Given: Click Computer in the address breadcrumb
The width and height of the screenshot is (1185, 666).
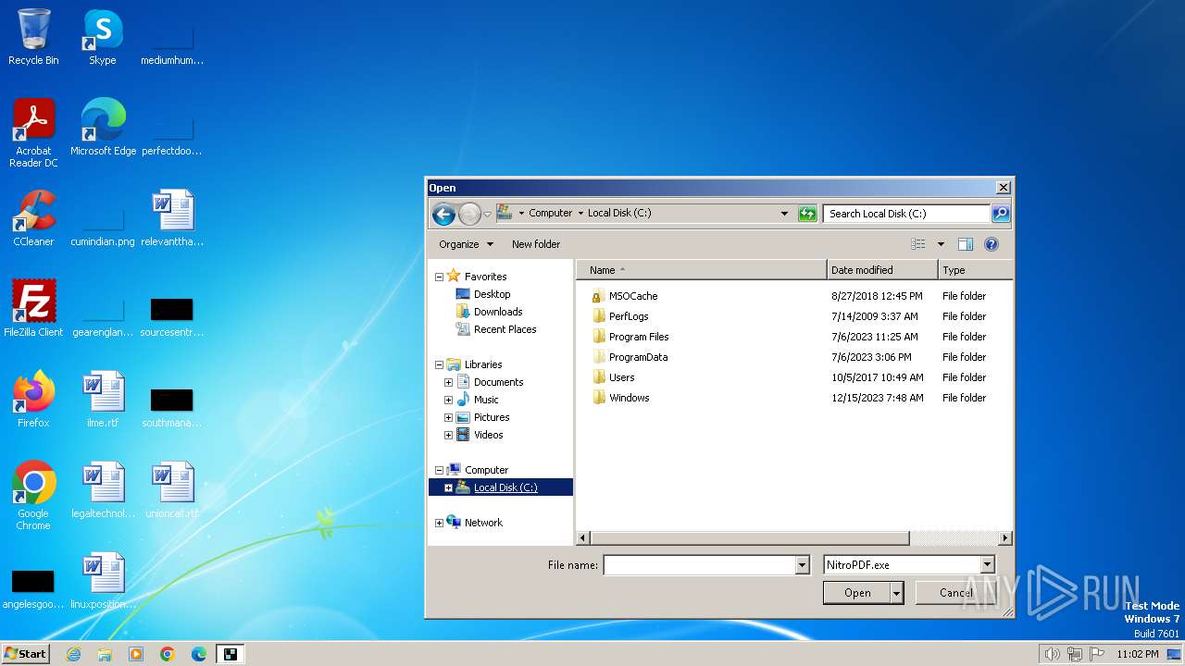Looking at the screenshot, I should (550, 213).
